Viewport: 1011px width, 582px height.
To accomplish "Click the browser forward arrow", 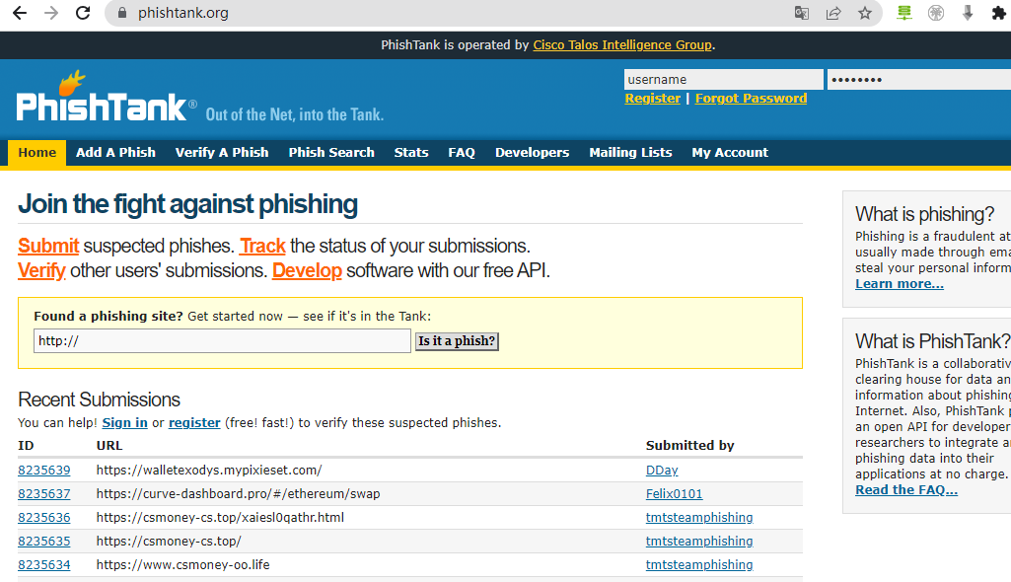I will point(51,13).
